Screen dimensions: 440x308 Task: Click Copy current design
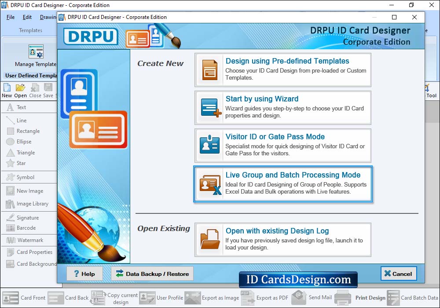click(114, 298)
